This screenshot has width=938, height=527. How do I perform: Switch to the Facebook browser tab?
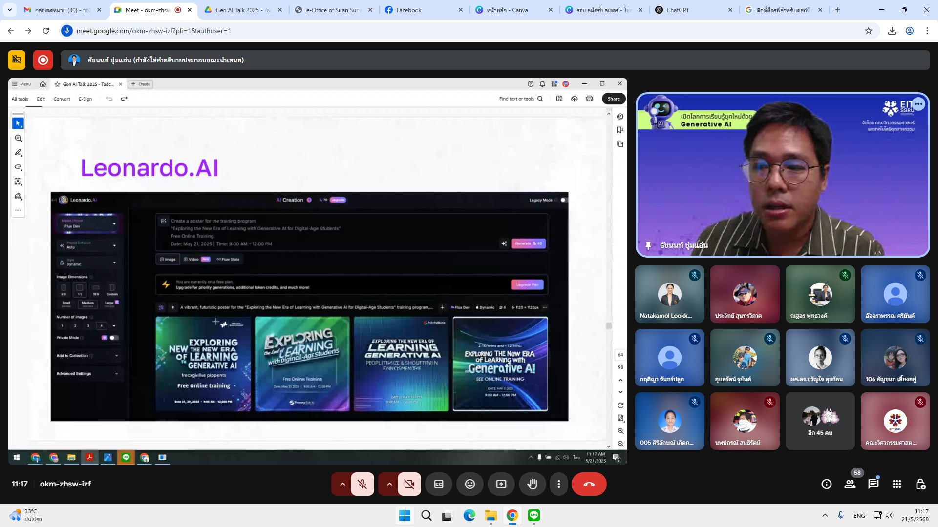click(408, 10)
